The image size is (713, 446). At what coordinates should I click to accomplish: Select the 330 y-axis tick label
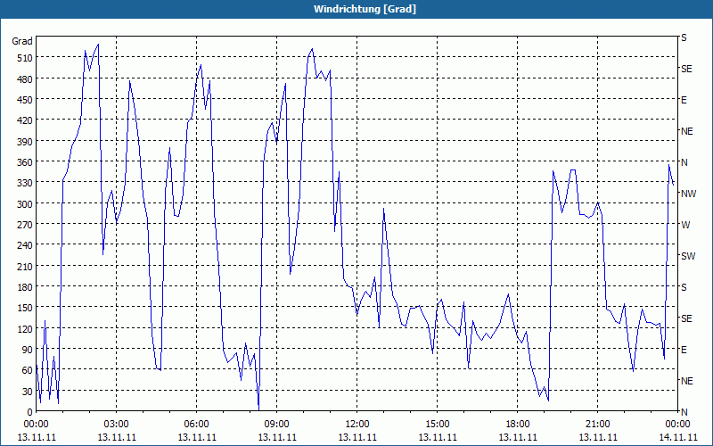(26, 183)
